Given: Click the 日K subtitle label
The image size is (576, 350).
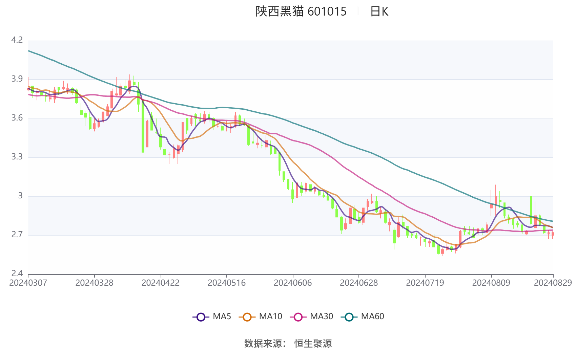Looking at the screenshot, I should (379, 12).
